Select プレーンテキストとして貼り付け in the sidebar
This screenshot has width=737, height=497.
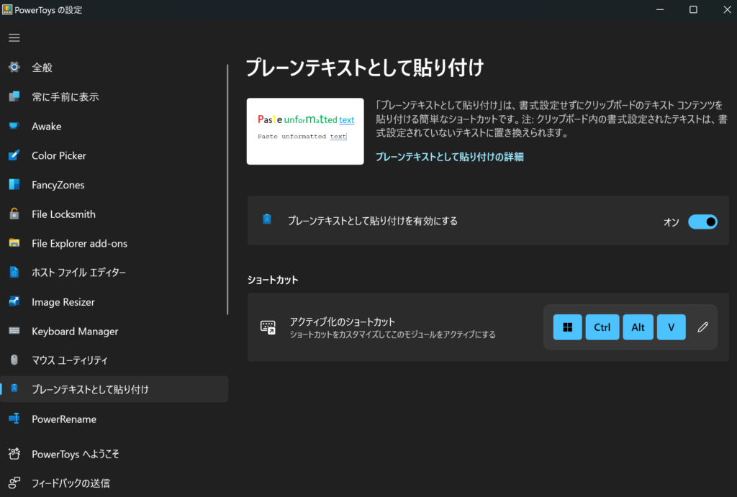114,389
